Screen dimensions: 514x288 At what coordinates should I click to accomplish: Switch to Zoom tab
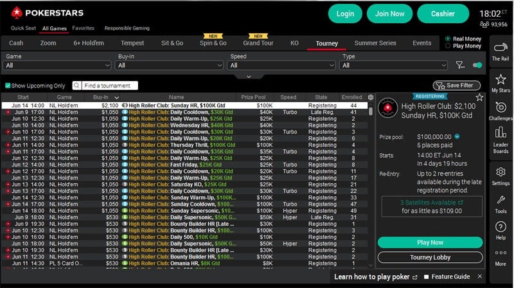coord(48,43)
